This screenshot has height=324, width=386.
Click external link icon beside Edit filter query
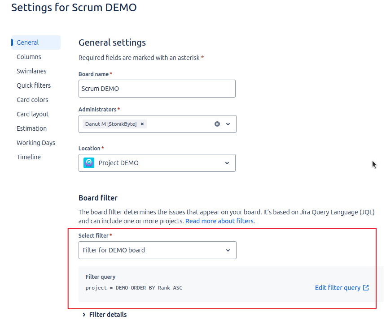coord(366,288)
